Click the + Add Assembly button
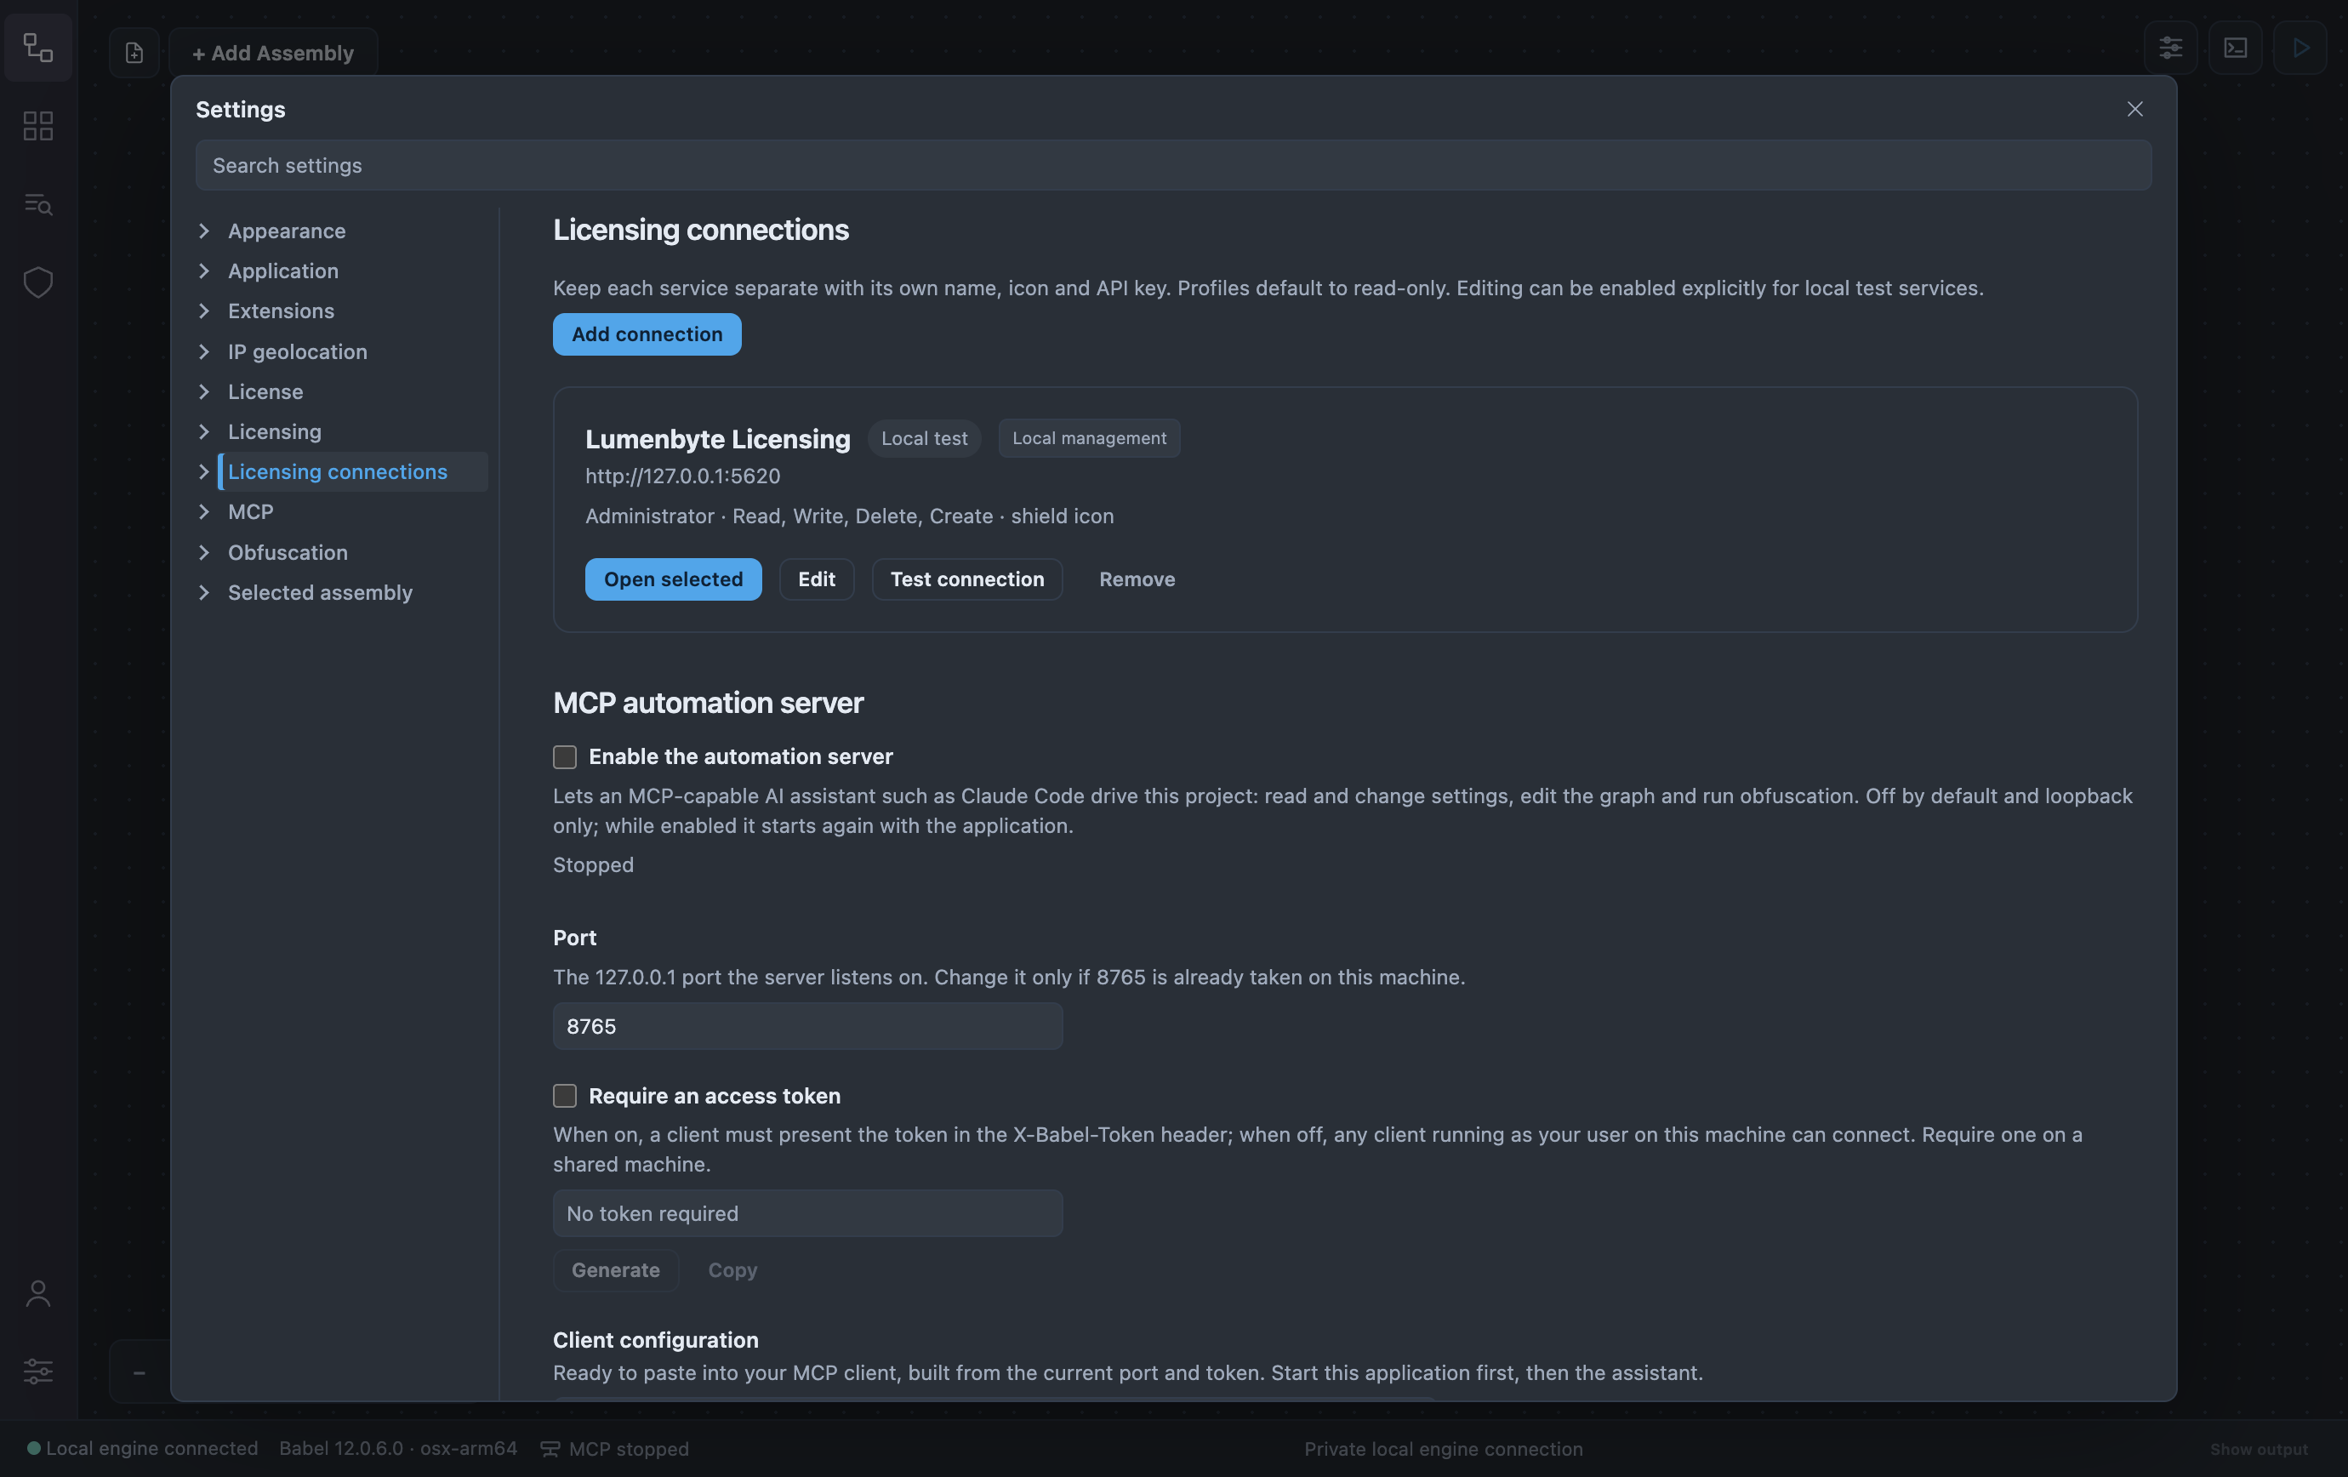This screenshot has height=1477, width=2348. coord(273,53)
